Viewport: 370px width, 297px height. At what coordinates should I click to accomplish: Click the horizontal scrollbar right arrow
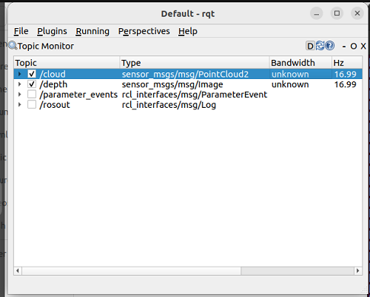coord(358,271)
